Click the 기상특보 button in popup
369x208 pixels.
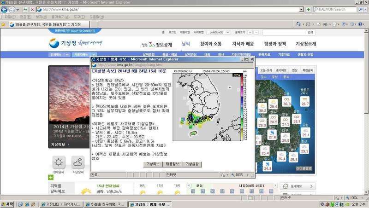pos(153,164)
